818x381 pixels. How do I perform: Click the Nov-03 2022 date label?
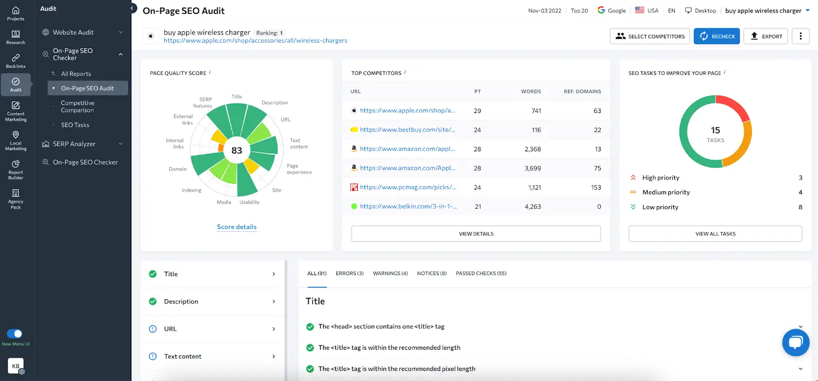[x=544, y=11]
